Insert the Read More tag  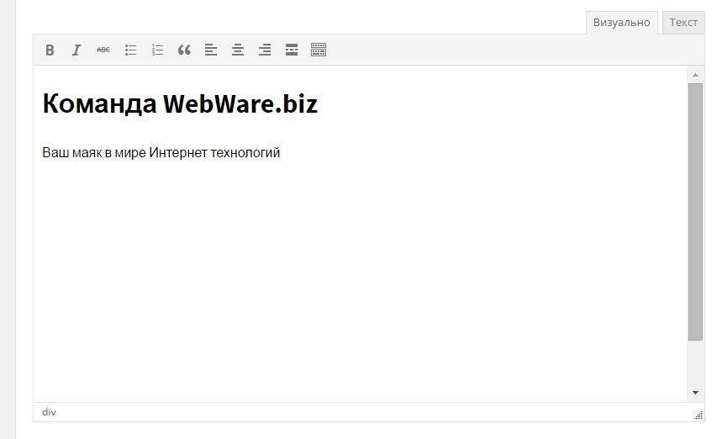(292, 50)
